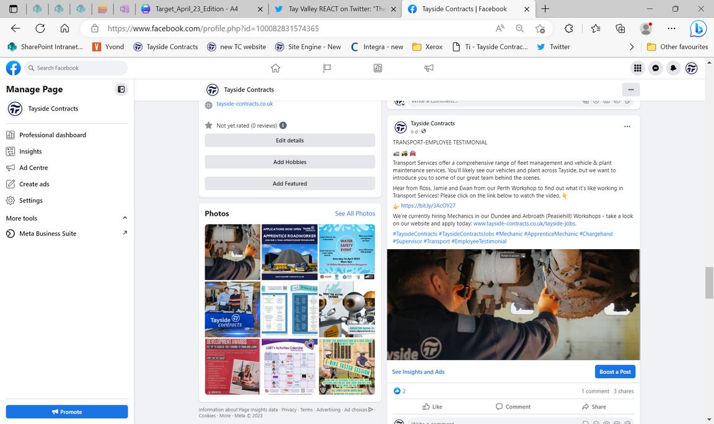Open the Facebook menu grid icon
The width and height of the screenshot is (714, 424).
(x=638, y=68)
